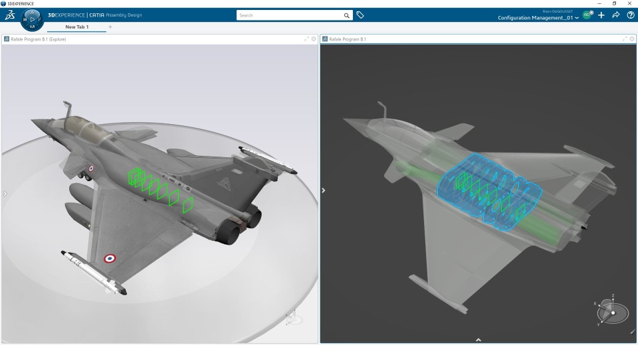
Task: Click the compass north quadrant
Action: tap(33, 13)
